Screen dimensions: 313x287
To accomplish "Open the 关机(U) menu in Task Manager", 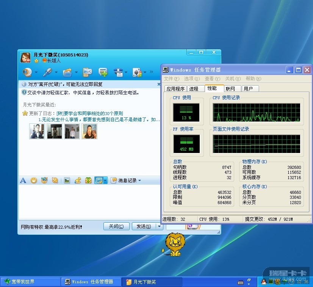I will [x=233, y=79].
